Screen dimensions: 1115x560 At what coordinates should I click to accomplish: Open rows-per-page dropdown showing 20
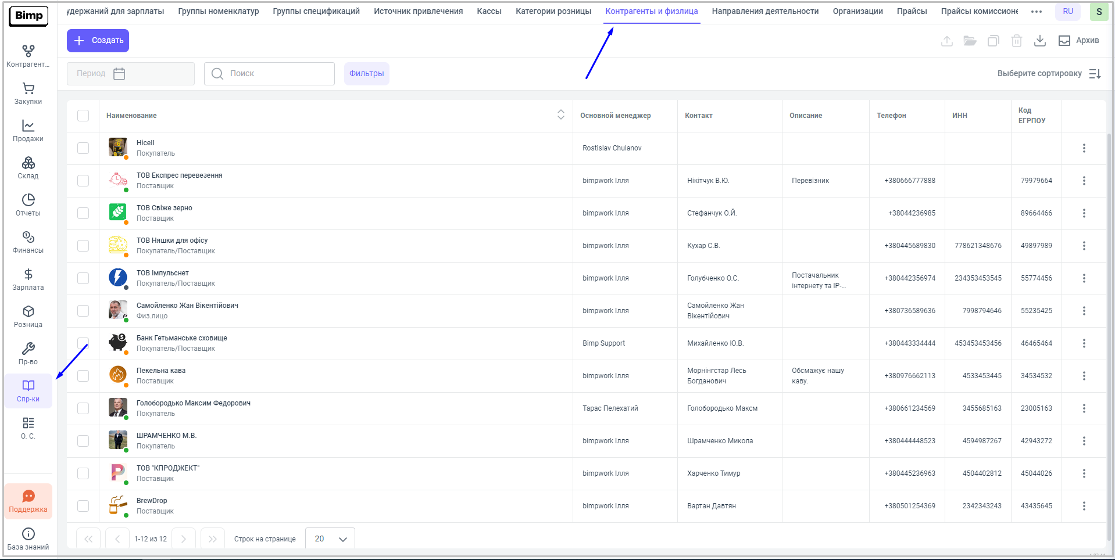[330, 539]
